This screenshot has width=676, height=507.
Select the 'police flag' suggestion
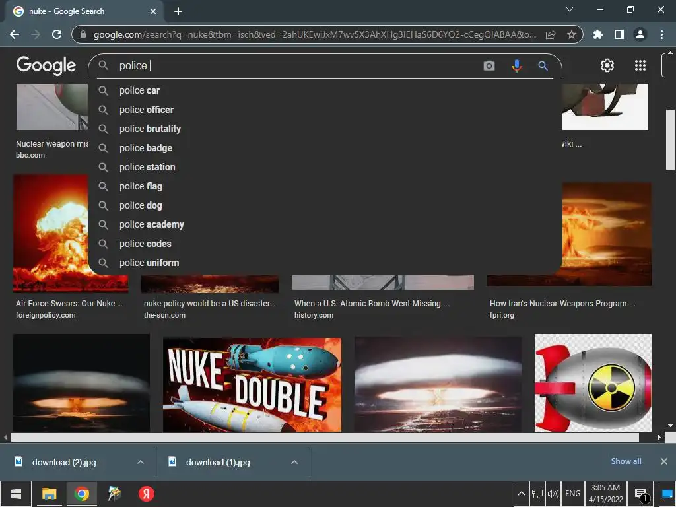coord(325,186)
